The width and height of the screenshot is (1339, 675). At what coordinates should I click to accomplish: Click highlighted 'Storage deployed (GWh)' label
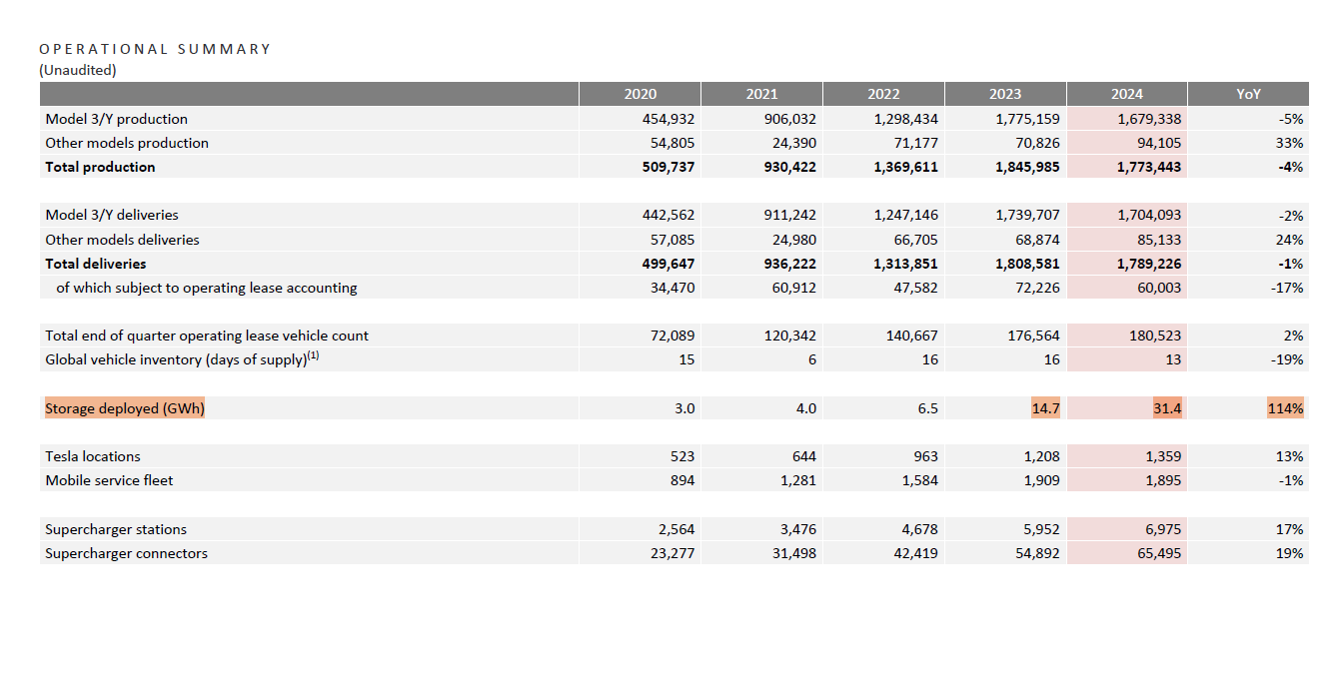125,408
